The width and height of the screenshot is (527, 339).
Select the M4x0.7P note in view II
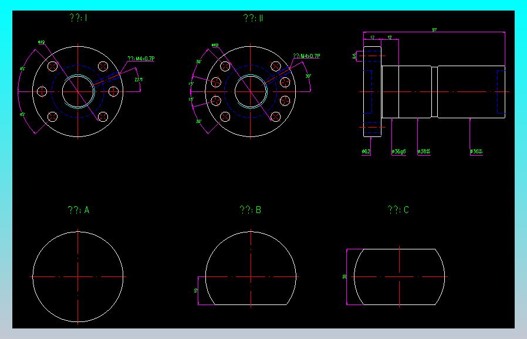coord(306,56)
